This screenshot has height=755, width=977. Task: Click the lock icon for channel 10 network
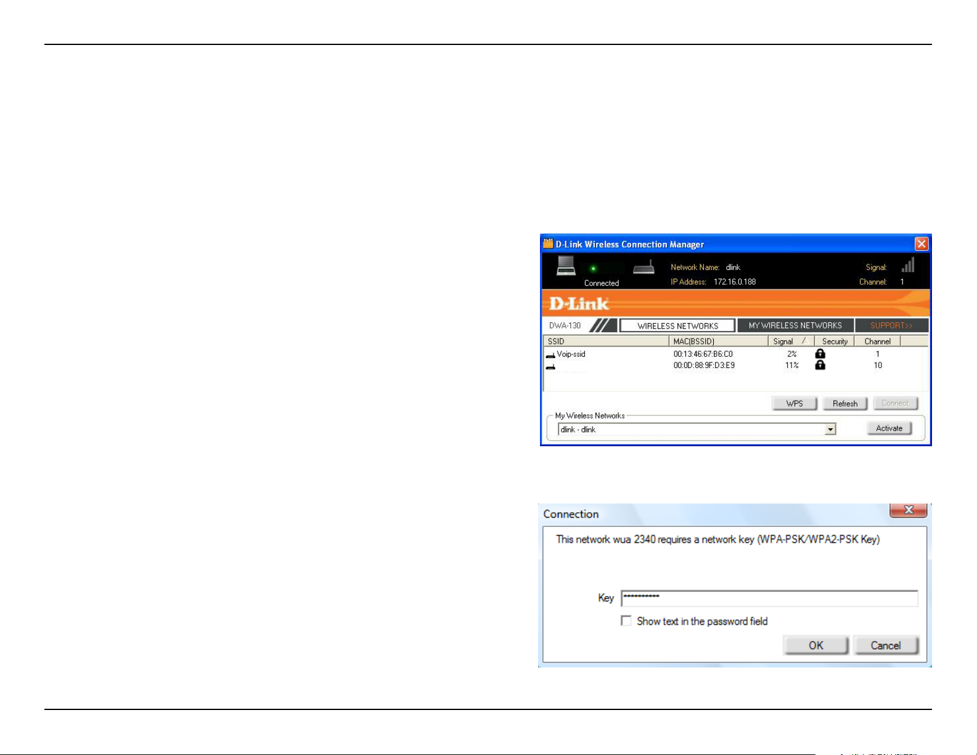coord(820,365)
